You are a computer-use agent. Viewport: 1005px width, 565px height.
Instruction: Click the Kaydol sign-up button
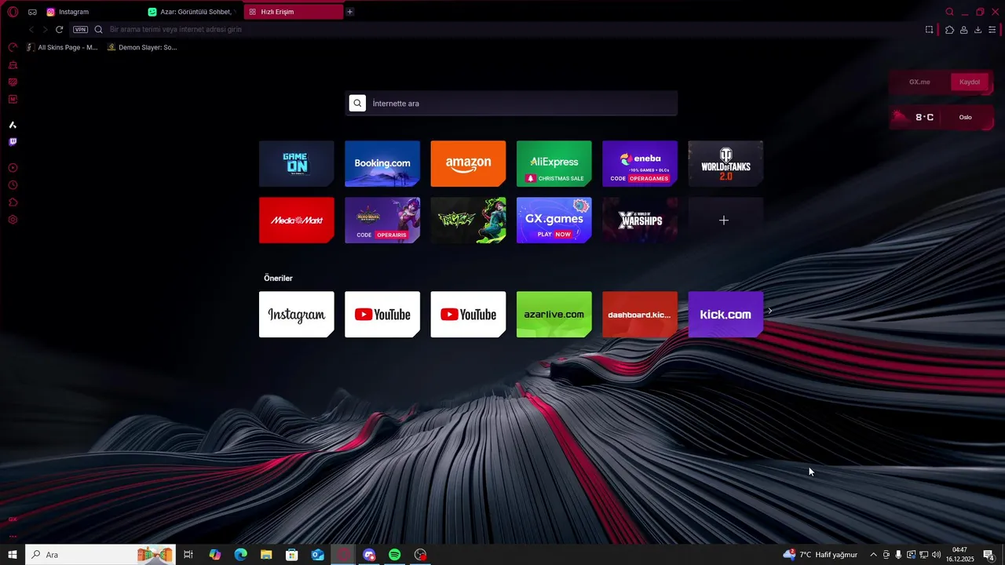[970, 82]
